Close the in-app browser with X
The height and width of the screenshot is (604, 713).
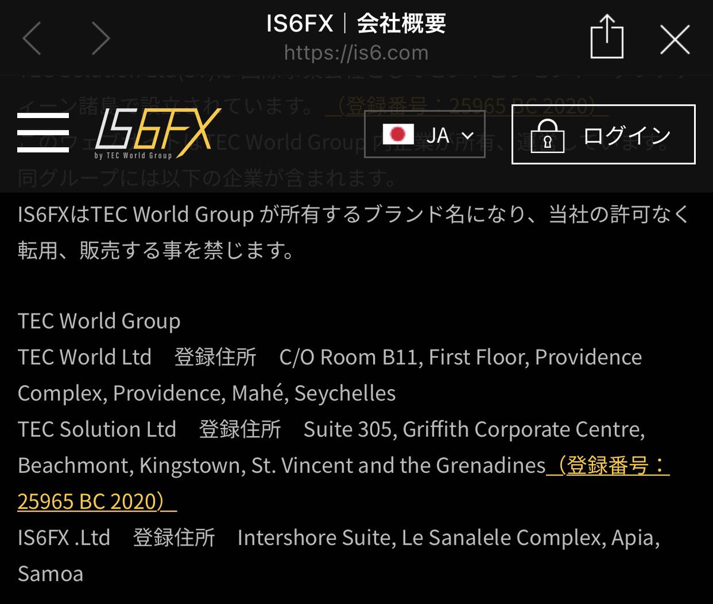click(675, 41)
